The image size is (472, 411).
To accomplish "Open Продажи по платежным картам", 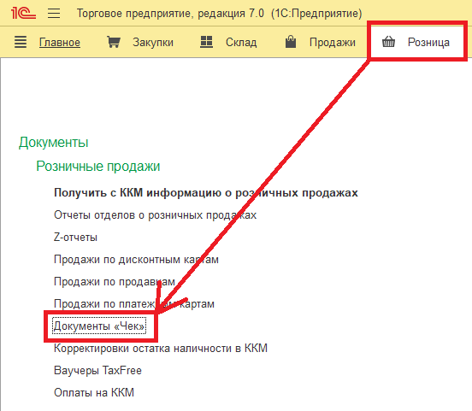I will pyautogui.click(x=134, y=304).
